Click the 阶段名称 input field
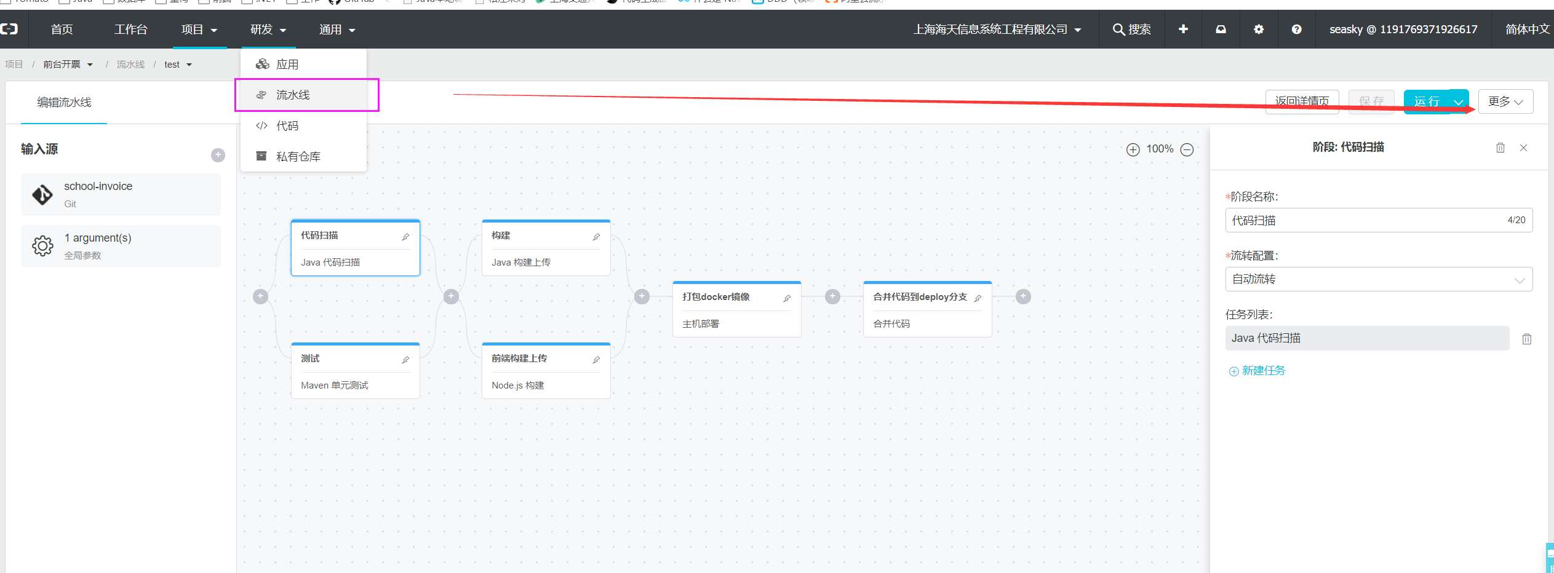 point(1379,220)
